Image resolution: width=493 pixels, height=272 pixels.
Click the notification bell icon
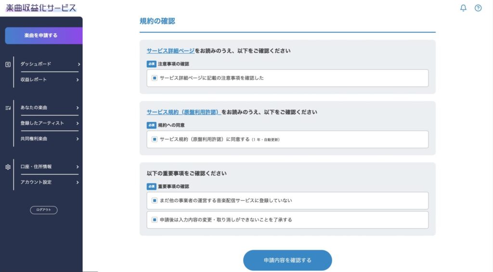[x=463, y=8]
